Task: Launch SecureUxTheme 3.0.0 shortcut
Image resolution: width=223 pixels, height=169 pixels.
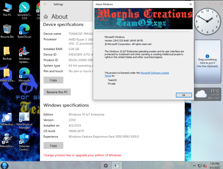Action: click(24, 11)
